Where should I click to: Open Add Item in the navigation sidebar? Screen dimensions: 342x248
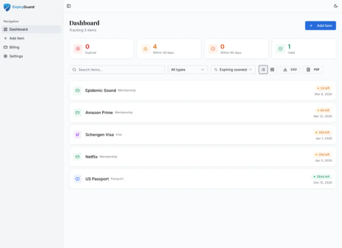(x=31, y=38)
